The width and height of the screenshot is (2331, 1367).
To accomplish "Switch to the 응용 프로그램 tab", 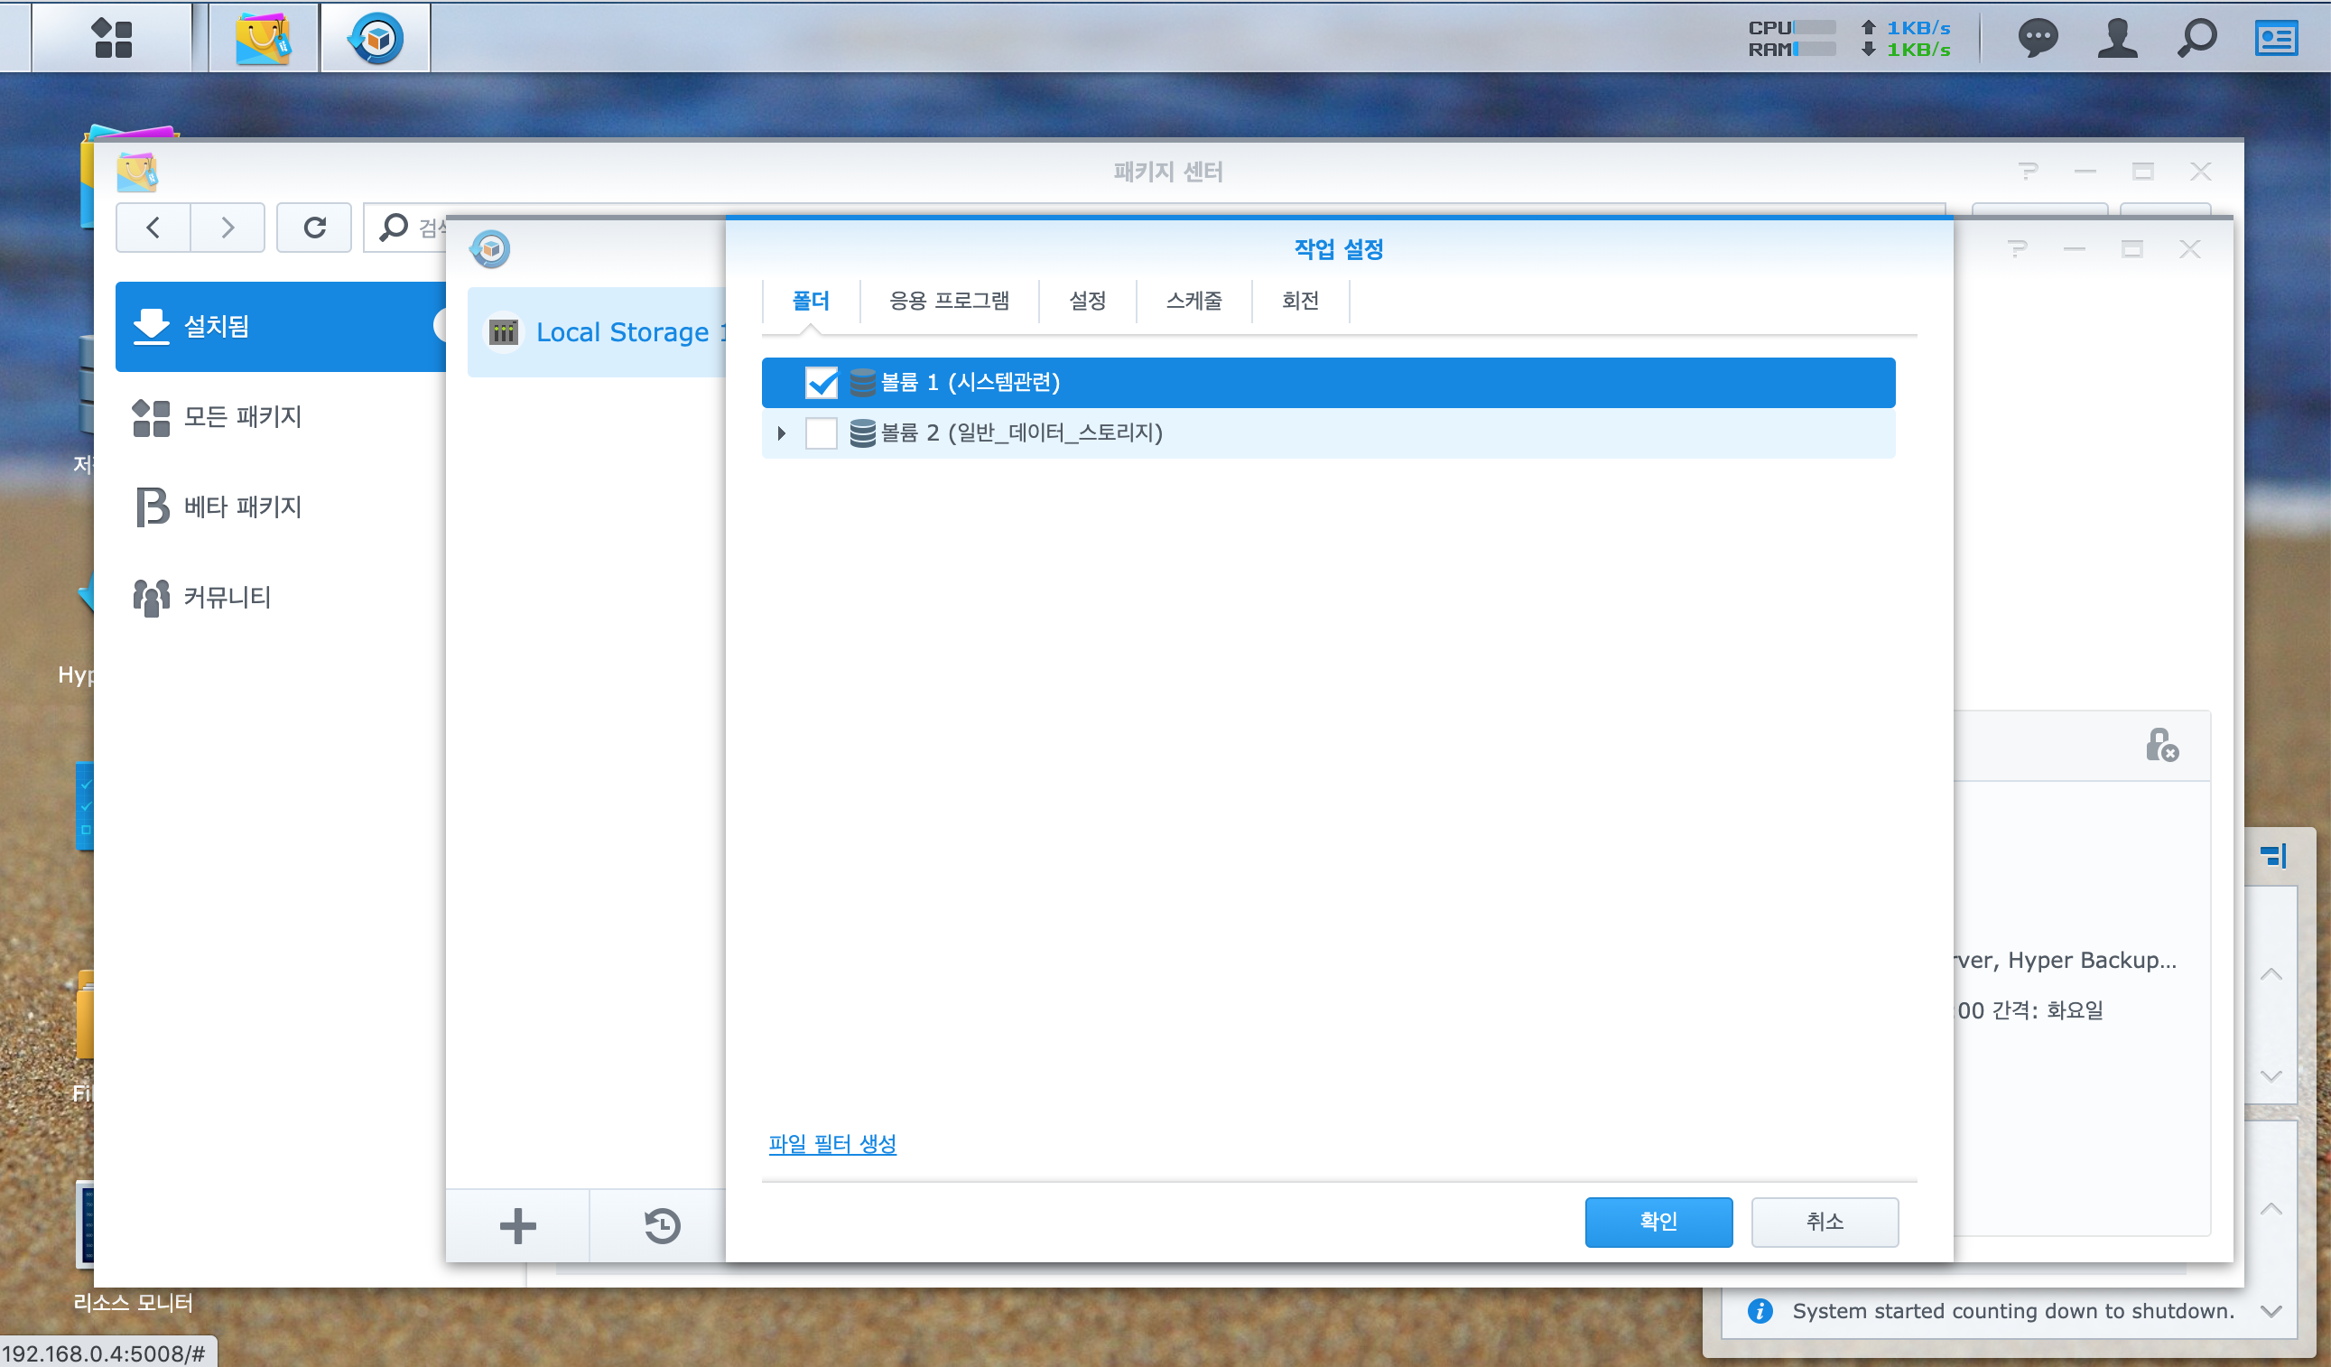I will tap(948, 301).
